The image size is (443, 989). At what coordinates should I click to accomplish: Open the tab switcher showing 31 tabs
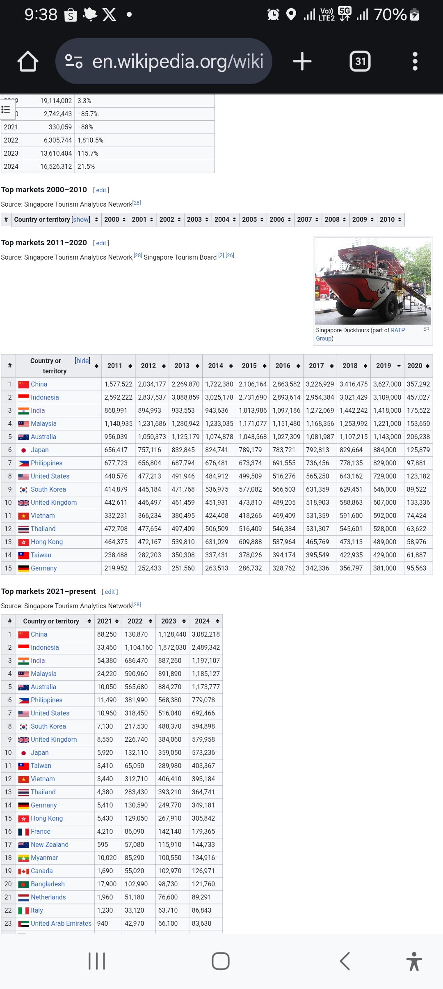(x=360, y=62)
